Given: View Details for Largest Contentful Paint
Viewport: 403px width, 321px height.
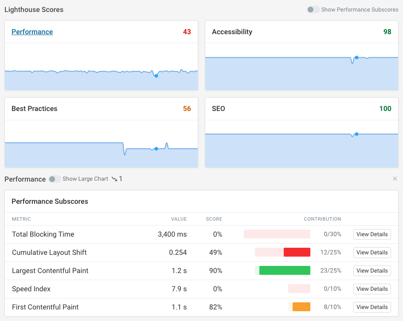Looking at the screenshot, I should 372,270.
